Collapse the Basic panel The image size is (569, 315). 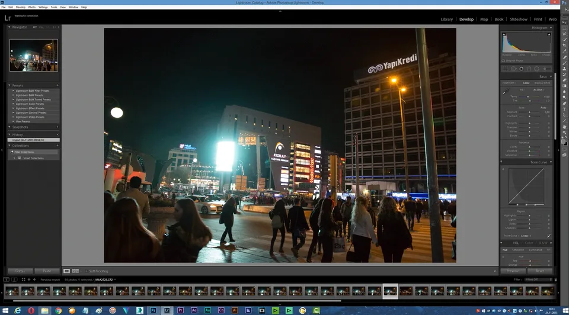(551, 76)
